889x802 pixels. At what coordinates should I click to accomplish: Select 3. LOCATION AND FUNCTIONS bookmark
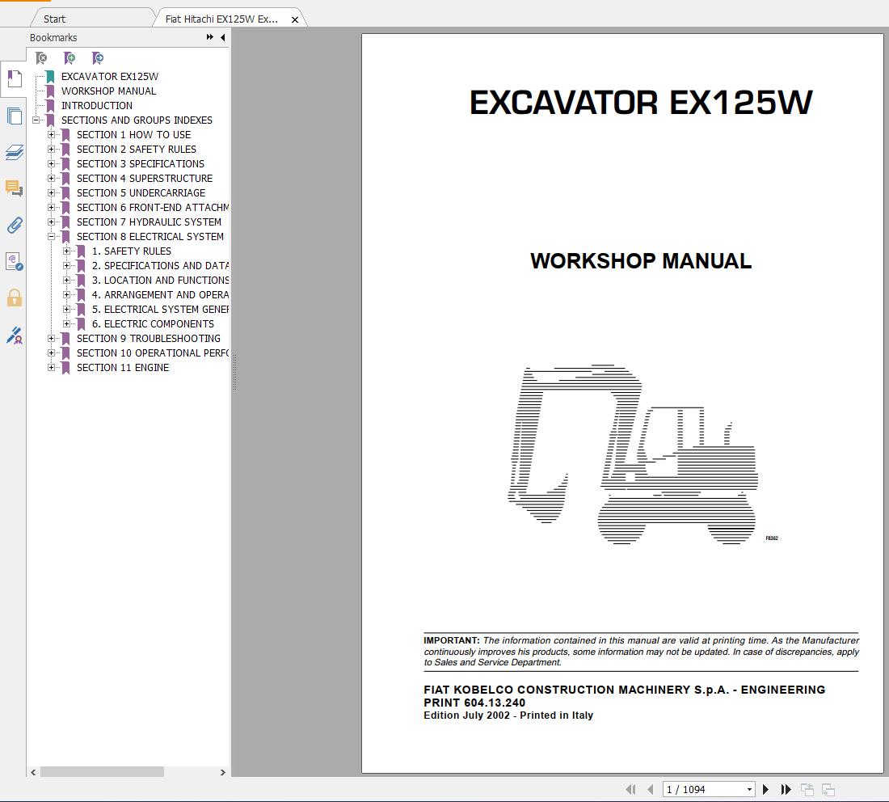161,281
